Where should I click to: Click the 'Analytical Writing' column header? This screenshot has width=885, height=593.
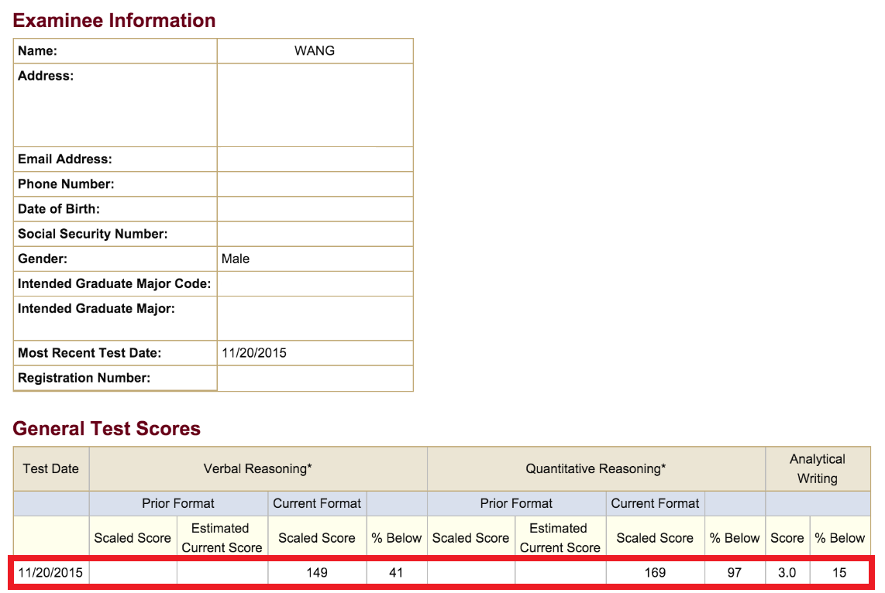(818, 468)
